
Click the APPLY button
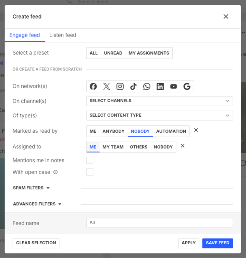pos(188,243)
